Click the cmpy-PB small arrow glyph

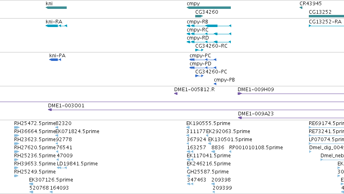click(x=215, y=84)
